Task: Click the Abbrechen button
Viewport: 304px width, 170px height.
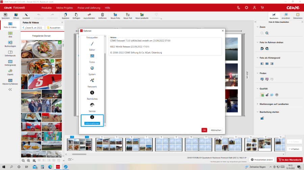Action: click(216, 130)
